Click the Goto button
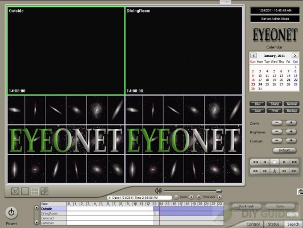303x228 pixels. [280, 206]
